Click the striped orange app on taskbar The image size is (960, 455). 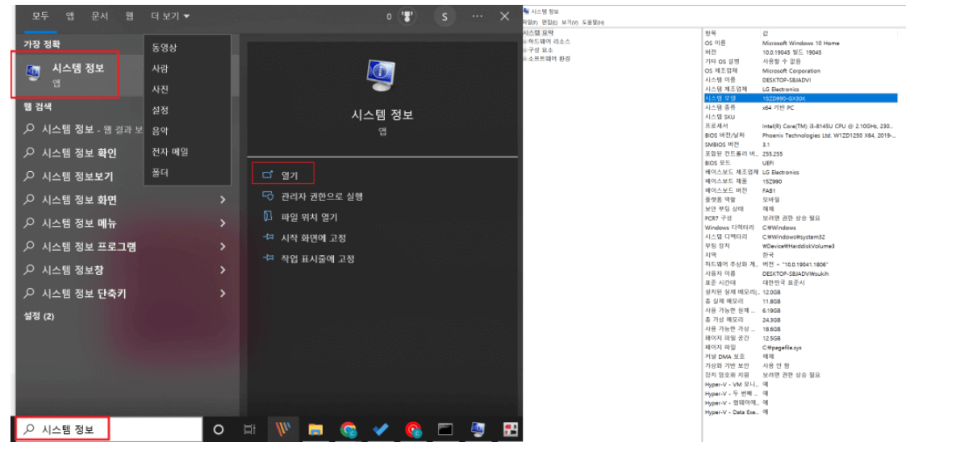pos(282,430)
